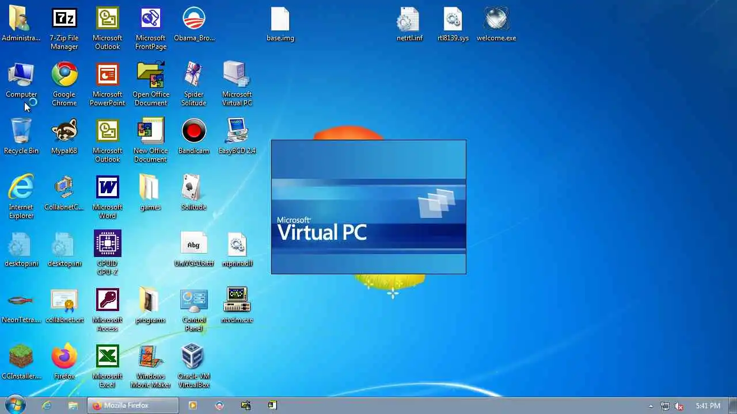Viewport: 737px width, 414px height.
Task: Open the Windows Start menu orb
Action: tap(16, 405)
